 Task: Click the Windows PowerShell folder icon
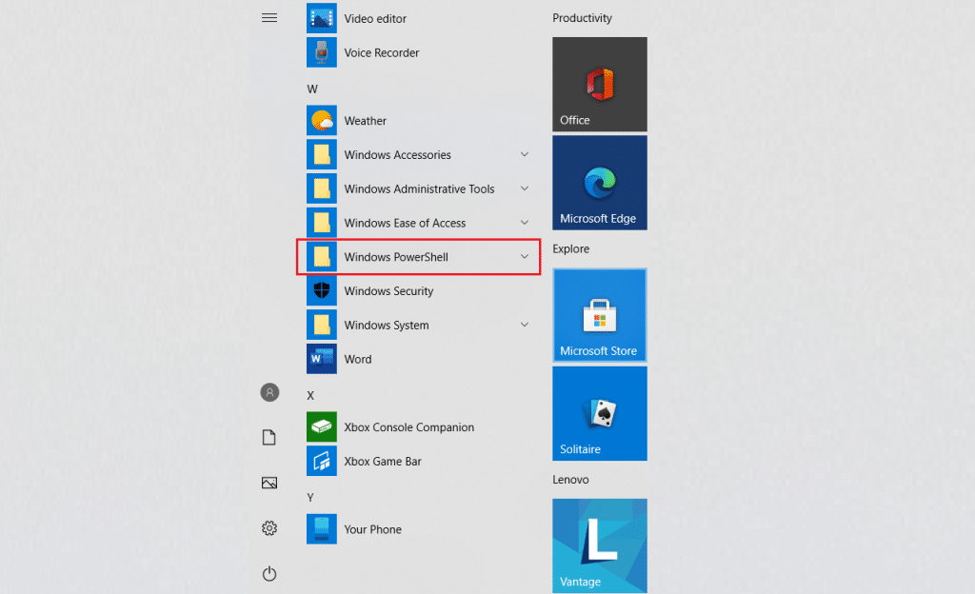[322, 257]
